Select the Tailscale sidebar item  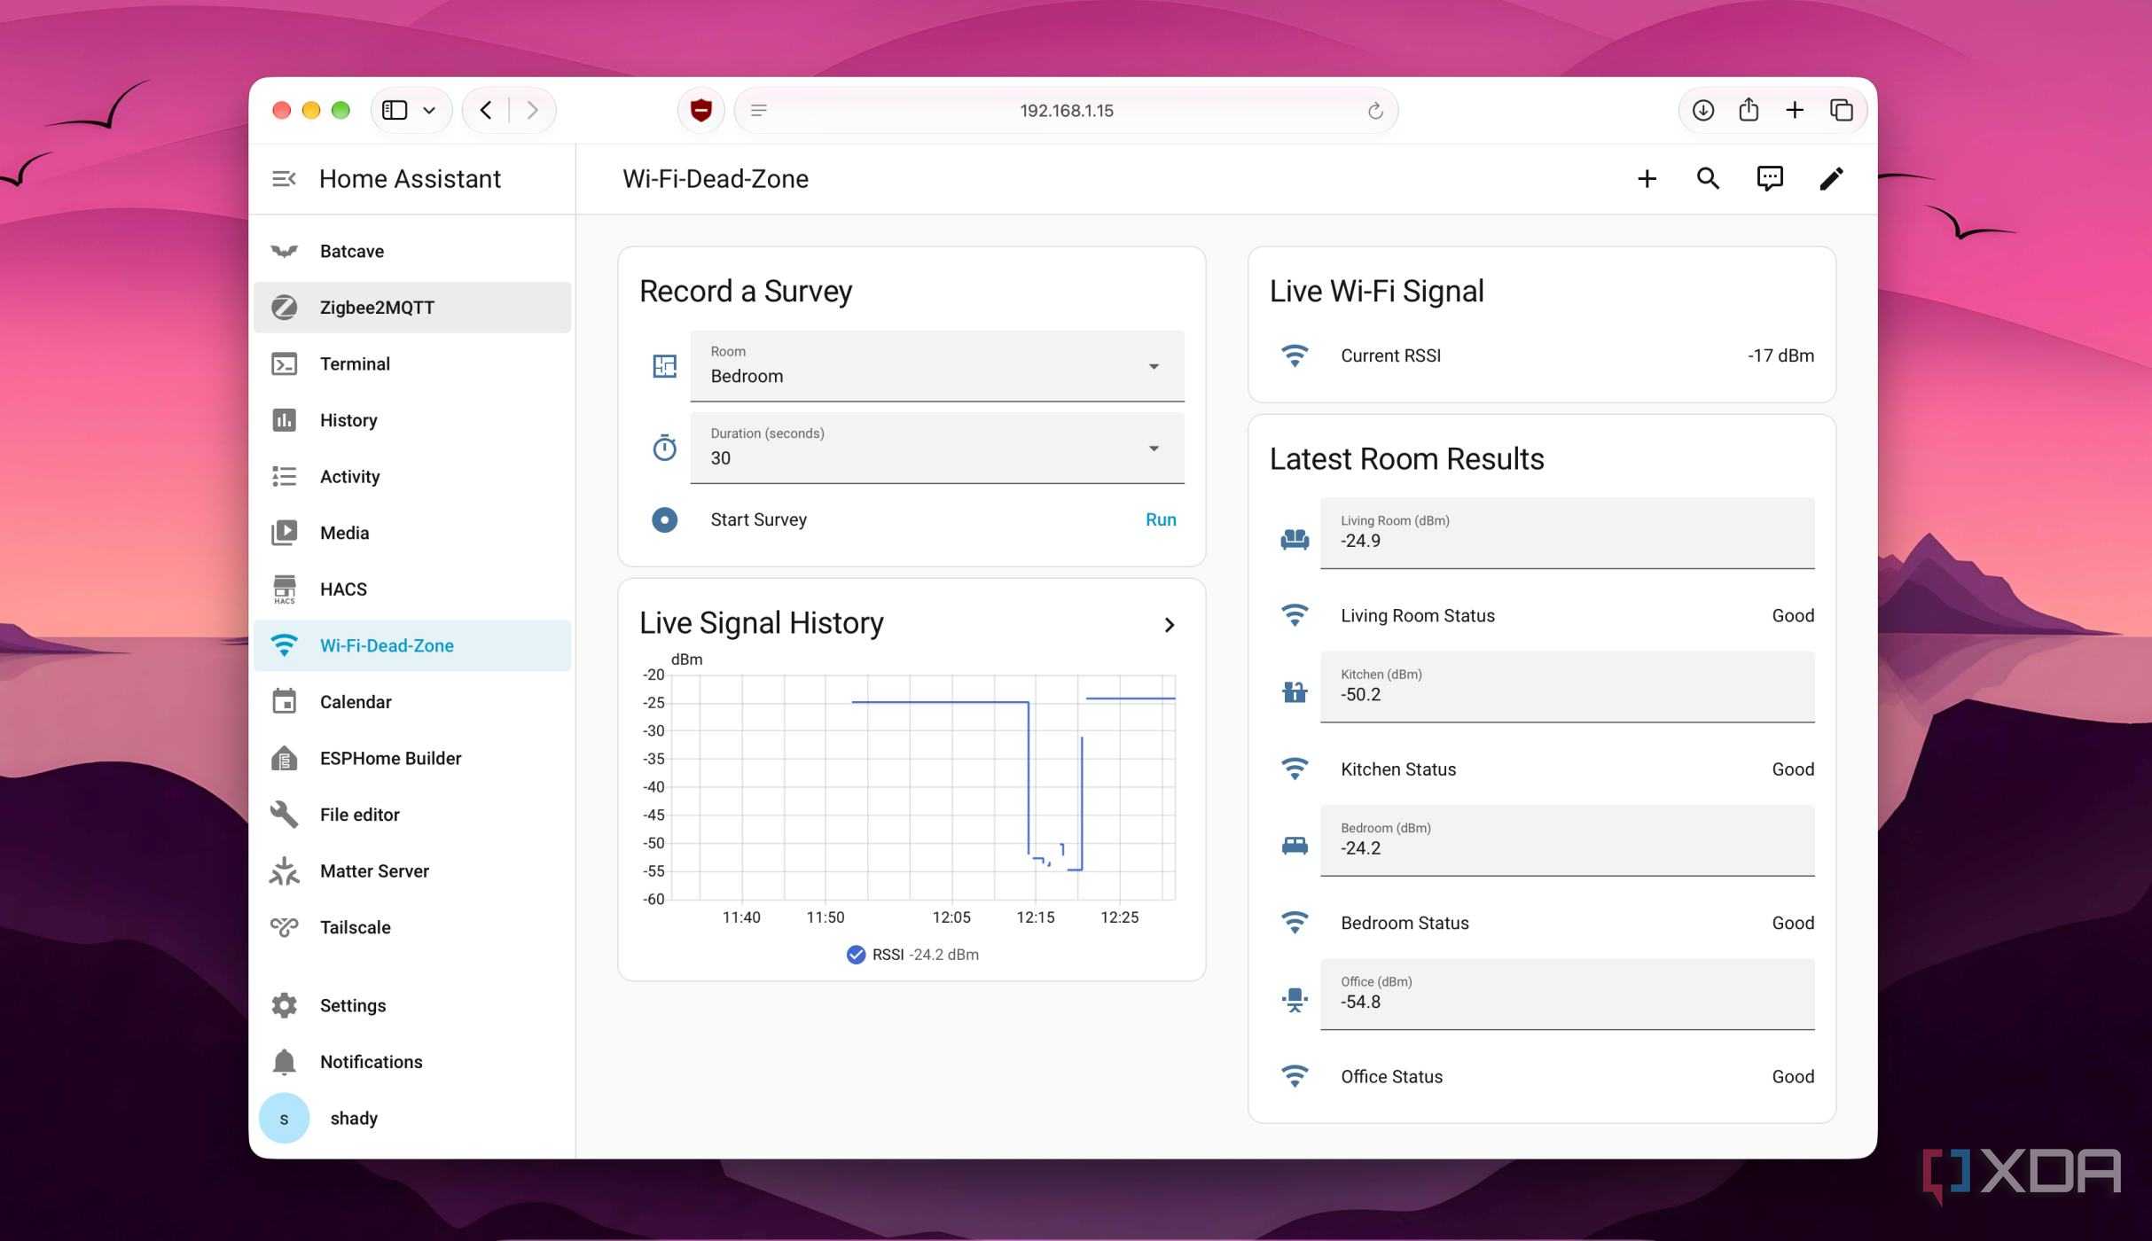(x=412, y=927)
